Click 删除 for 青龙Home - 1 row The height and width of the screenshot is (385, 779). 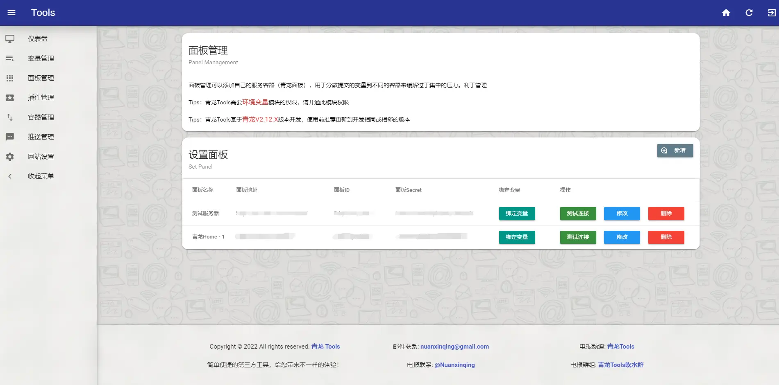(666, 237)
